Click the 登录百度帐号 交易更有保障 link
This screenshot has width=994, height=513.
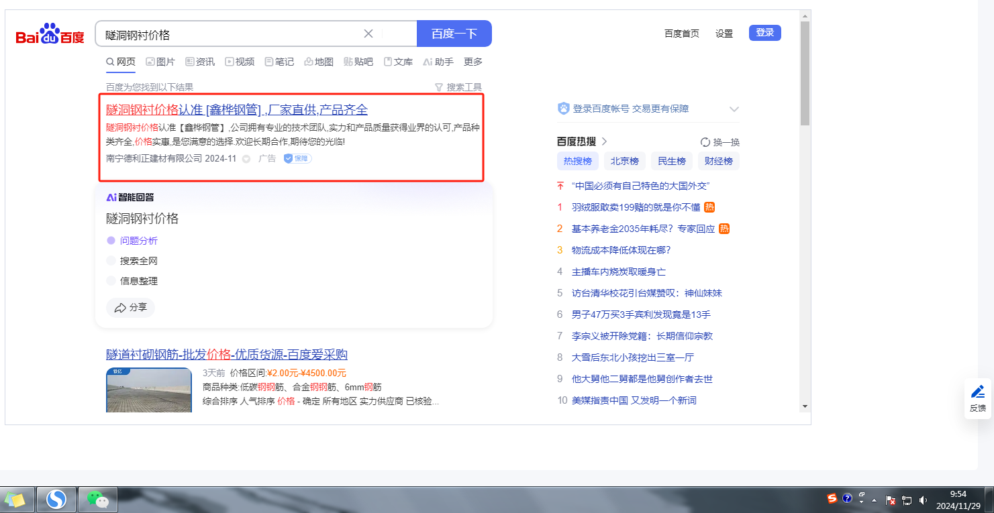click(631, 109)
